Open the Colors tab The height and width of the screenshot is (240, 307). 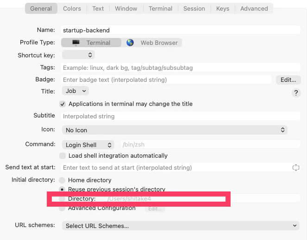72,8
